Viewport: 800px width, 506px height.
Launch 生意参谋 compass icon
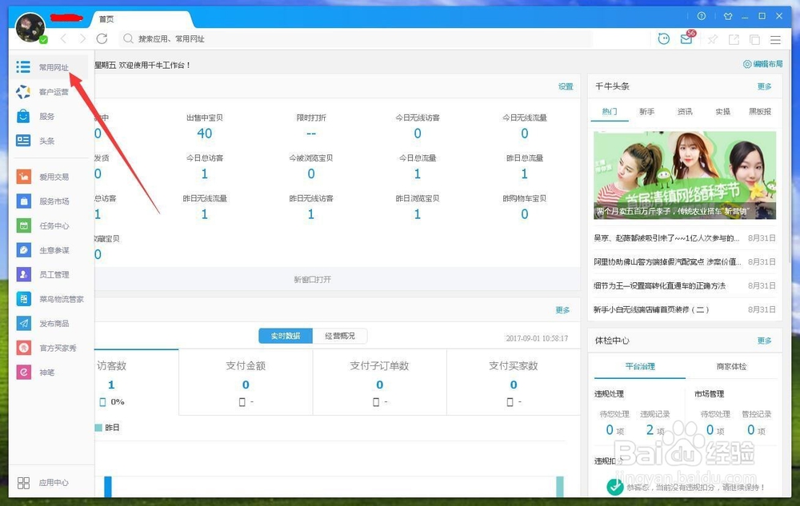(24, 249)
